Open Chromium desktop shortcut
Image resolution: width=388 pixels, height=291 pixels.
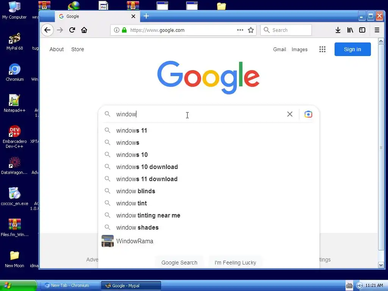pyautogui.click(x=15, y=72)
